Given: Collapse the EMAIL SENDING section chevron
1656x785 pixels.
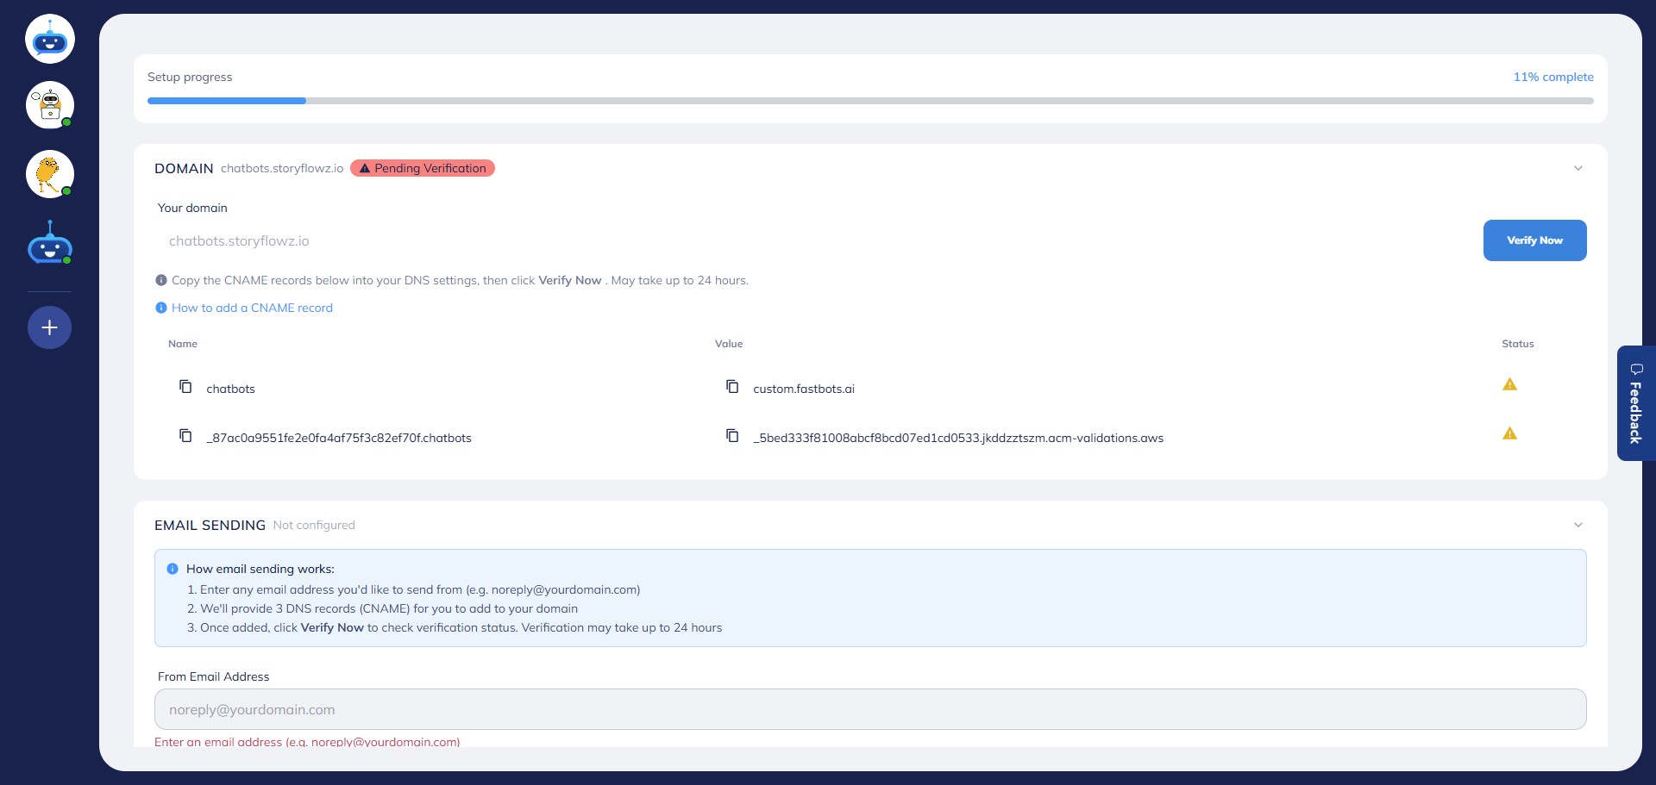Looking at the screenshot, I should [1578, 525].
